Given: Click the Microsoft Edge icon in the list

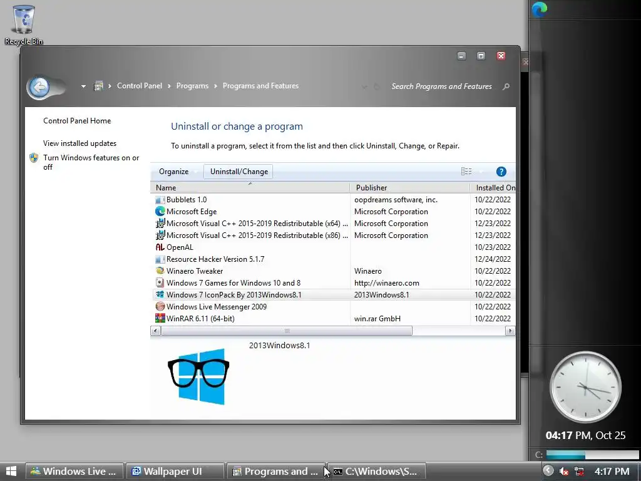Looking at the screenshot, I should (160, 212).
